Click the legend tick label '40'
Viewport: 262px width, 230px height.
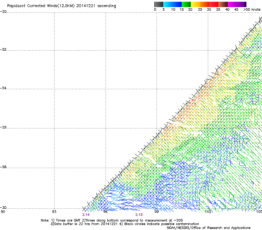point(227,10)
